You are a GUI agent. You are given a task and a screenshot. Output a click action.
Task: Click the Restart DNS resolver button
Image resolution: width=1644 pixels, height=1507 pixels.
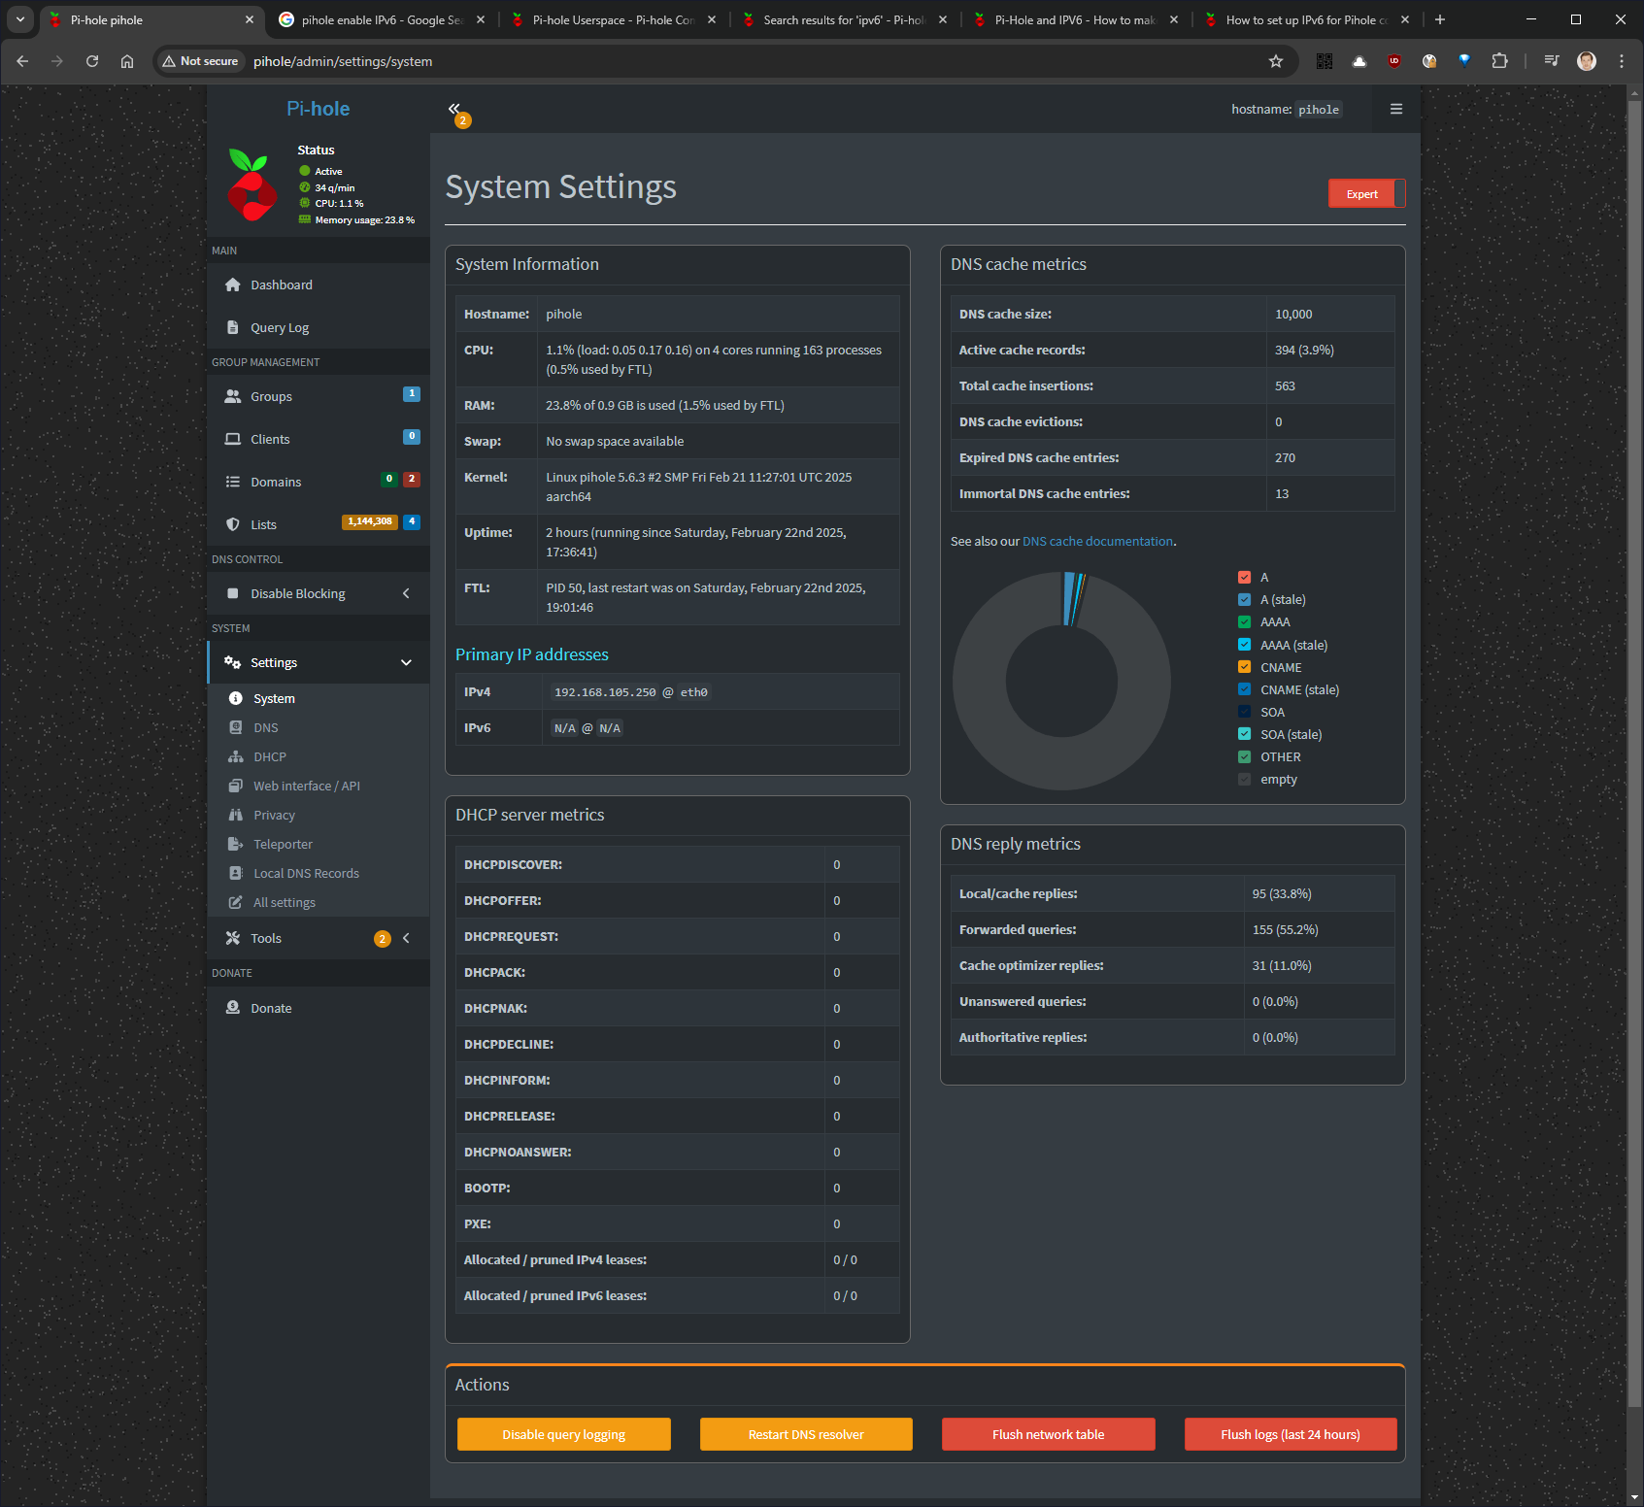pos(805,1434)
